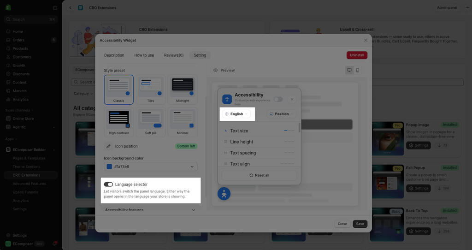Open EComposer Builder app

click(x=29, y=149)
